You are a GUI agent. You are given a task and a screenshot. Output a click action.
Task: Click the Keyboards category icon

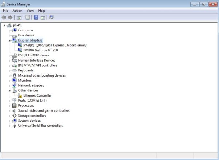[15, 70]
